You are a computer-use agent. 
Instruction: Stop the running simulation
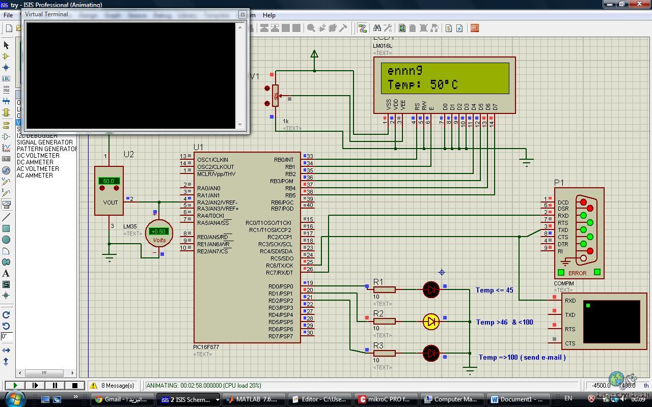75,386
